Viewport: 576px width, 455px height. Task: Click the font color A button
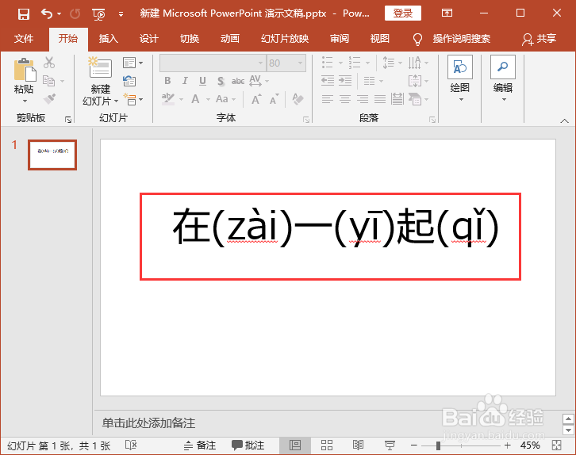(195, 99)
